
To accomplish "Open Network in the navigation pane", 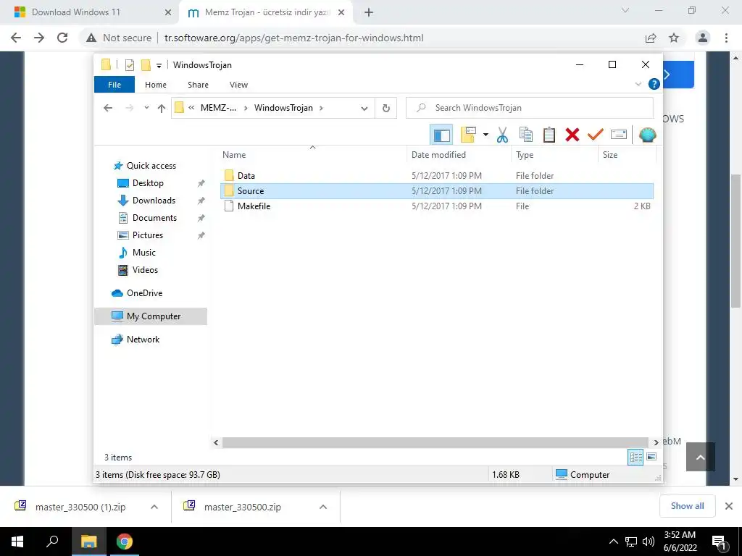I will (x=143, y=340).
